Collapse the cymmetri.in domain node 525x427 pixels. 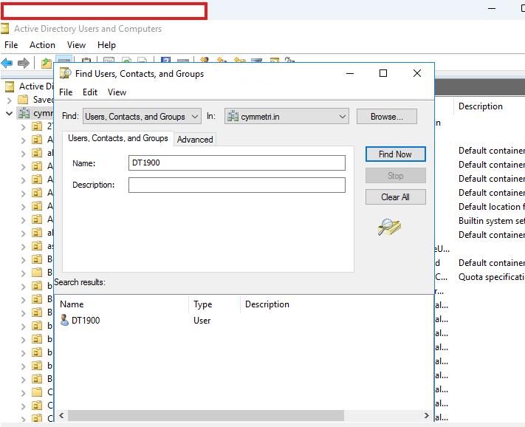point(10,113)
